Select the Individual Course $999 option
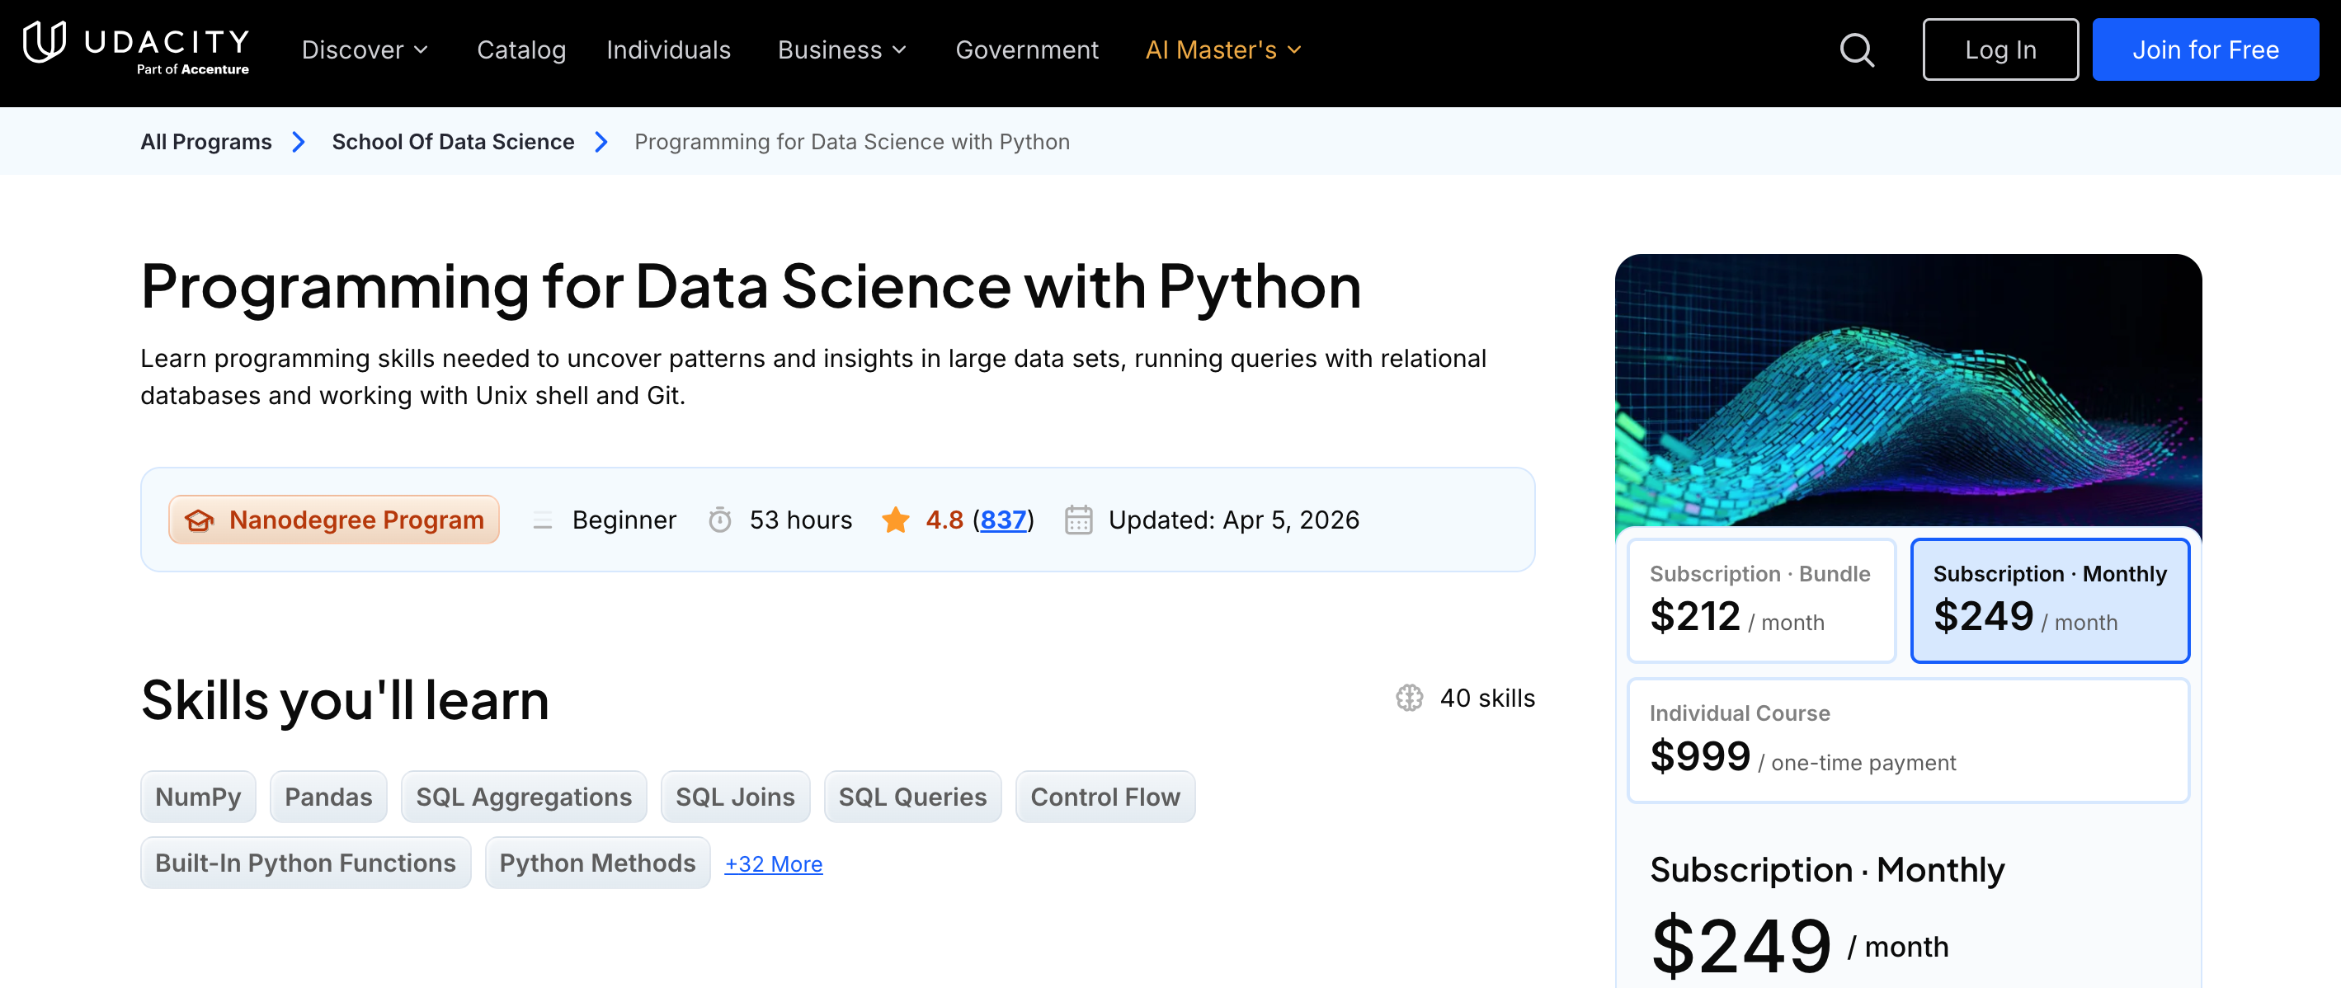2341x988 pixels. click(x=1906, y=740)
